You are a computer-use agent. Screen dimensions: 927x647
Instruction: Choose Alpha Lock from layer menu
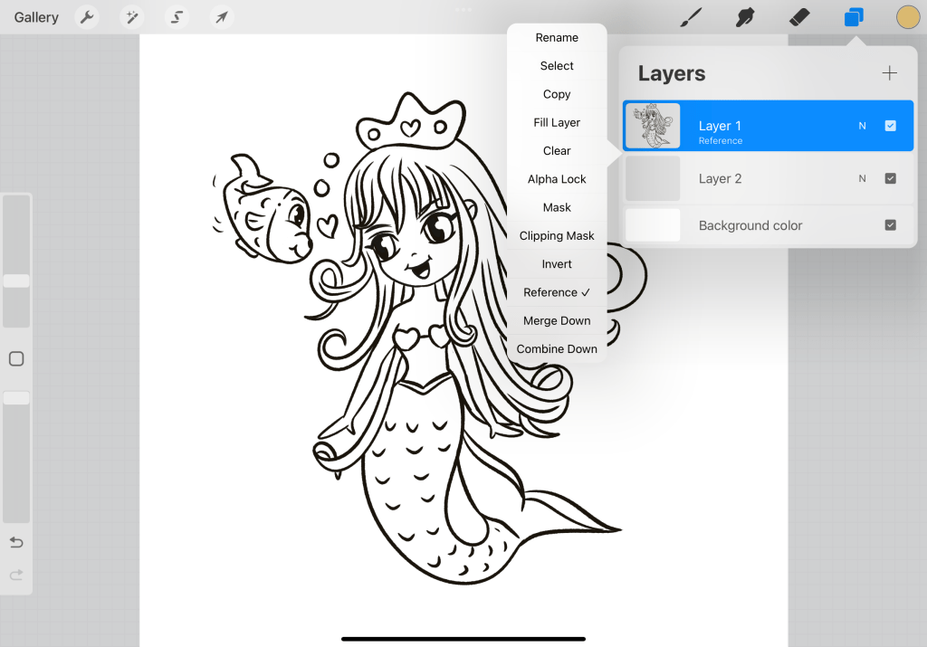[557, 179]
